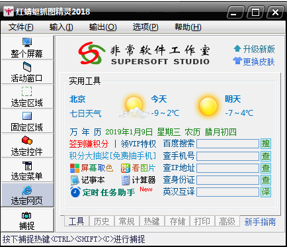The image size is (287, 247).
Task: Open the 输入(I) menu
Action: [x=61, y=27]
